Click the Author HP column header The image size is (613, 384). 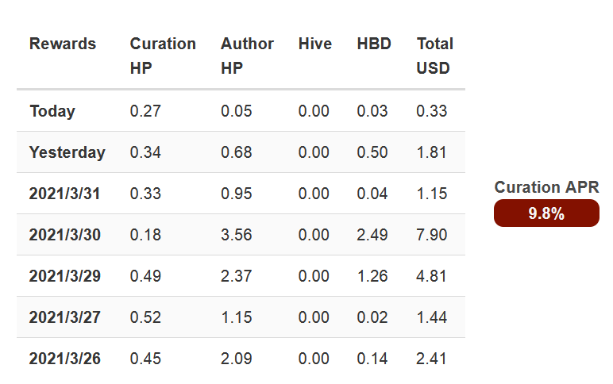[247, 56]
